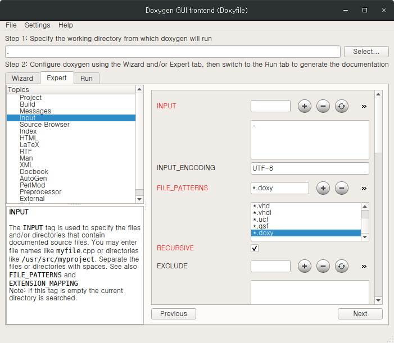Click the settings panel scrollbar thumb
The image size is (394, 343).
coord(378,125)
